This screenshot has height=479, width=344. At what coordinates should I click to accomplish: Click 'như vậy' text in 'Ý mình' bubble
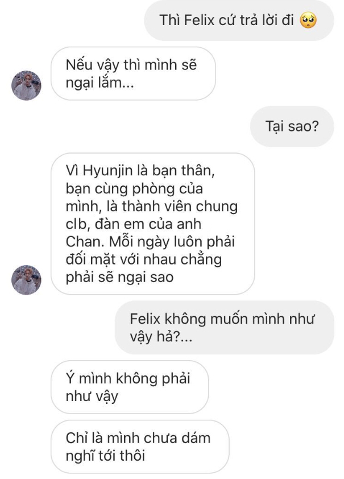pos(92,397)
